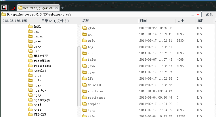
Task: Click lib folder icon in file list
Action: click(85, 78)
